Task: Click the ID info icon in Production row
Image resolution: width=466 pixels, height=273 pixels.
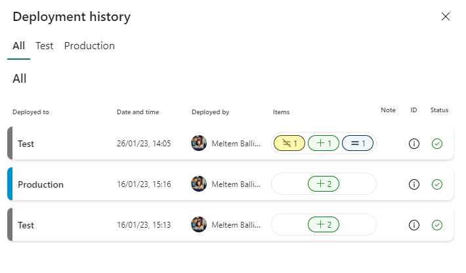Action: point(413,184)
